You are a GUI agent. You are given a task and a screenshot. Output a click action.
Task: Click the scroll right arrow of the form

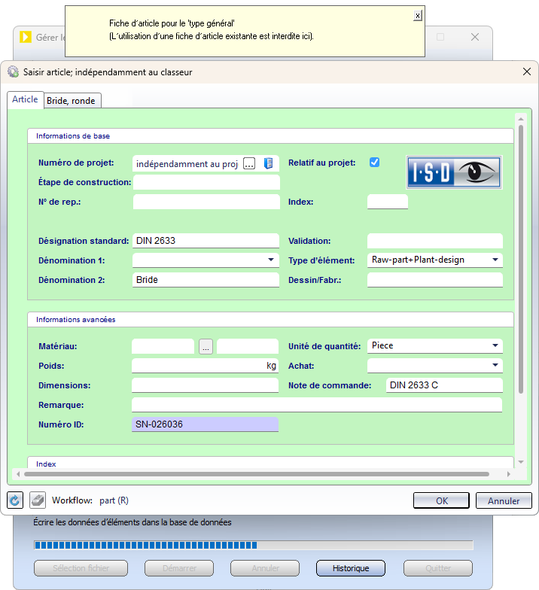[509, 474]
